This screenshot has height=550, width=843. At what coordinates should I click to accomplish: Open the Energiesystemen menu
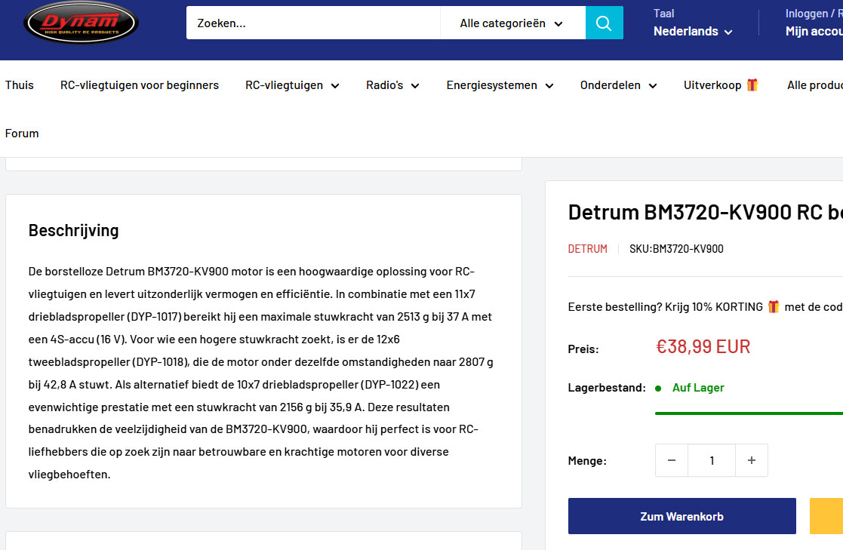(x=499, y=85)
